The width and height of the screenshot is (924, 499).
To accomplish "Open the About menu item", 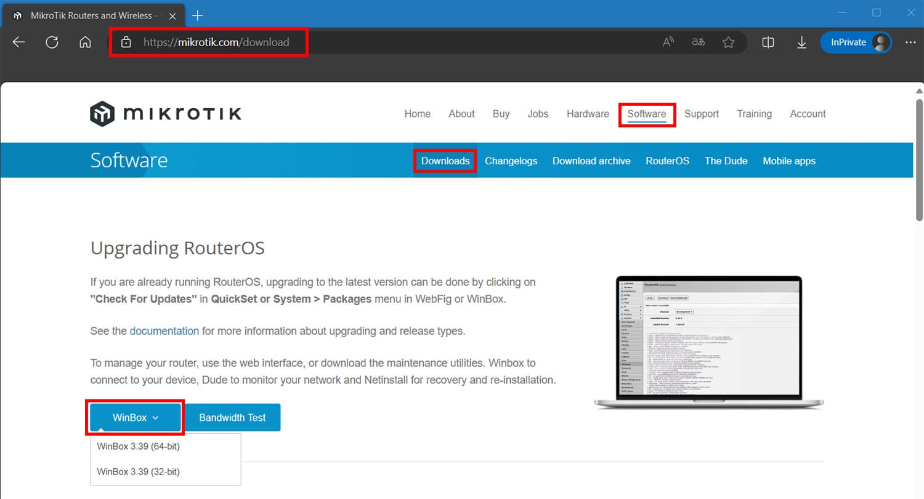I will [461, 114].
